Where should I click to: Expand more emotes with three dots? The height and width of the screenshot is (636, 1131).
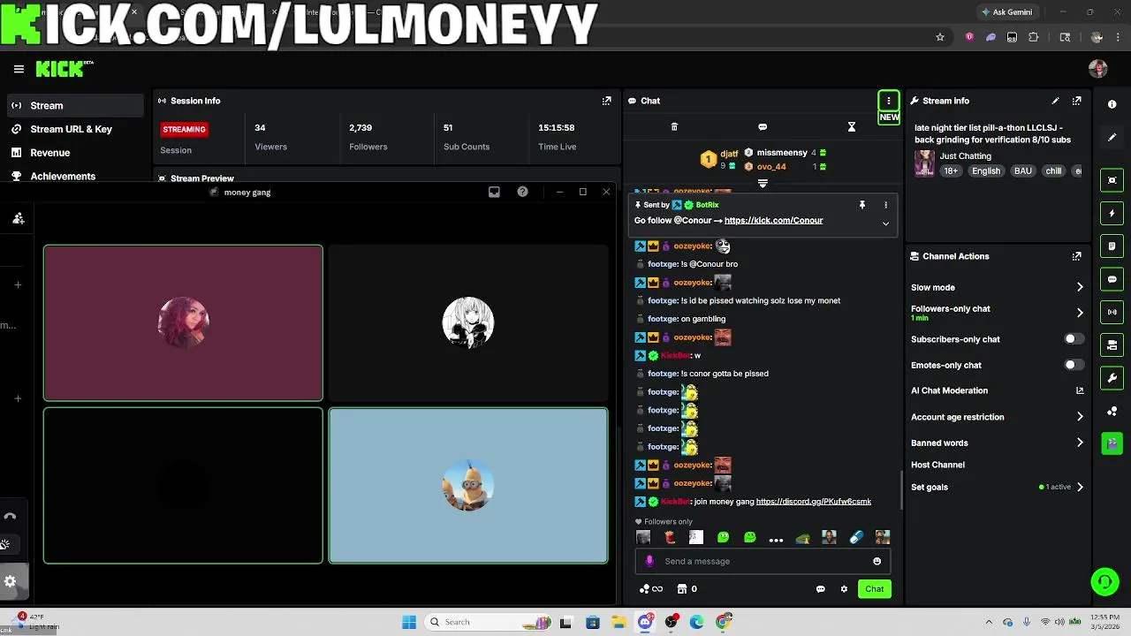click(776, 538)
